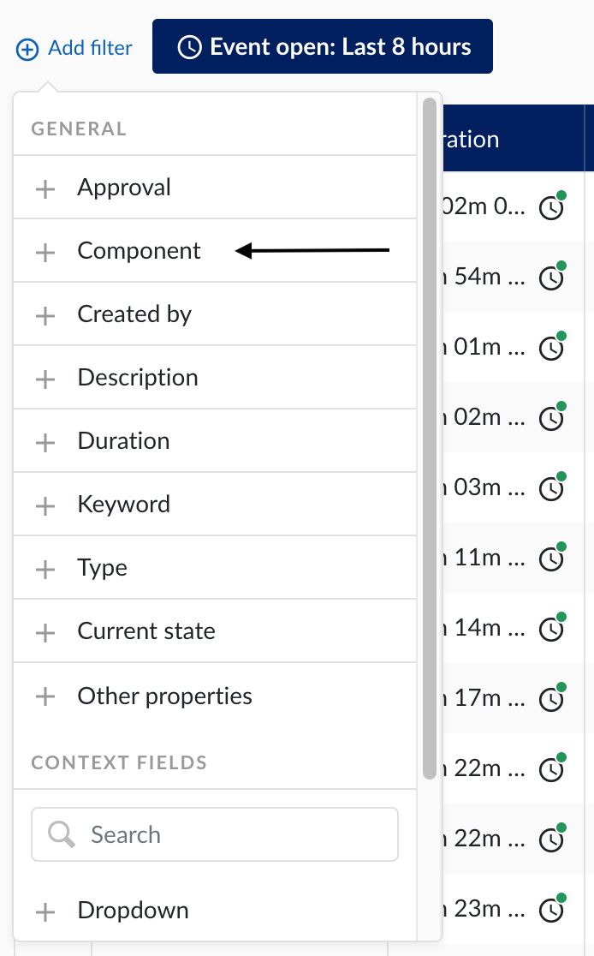
Task: Click clock icon in 02m duration row
Action: click(552, 208)
